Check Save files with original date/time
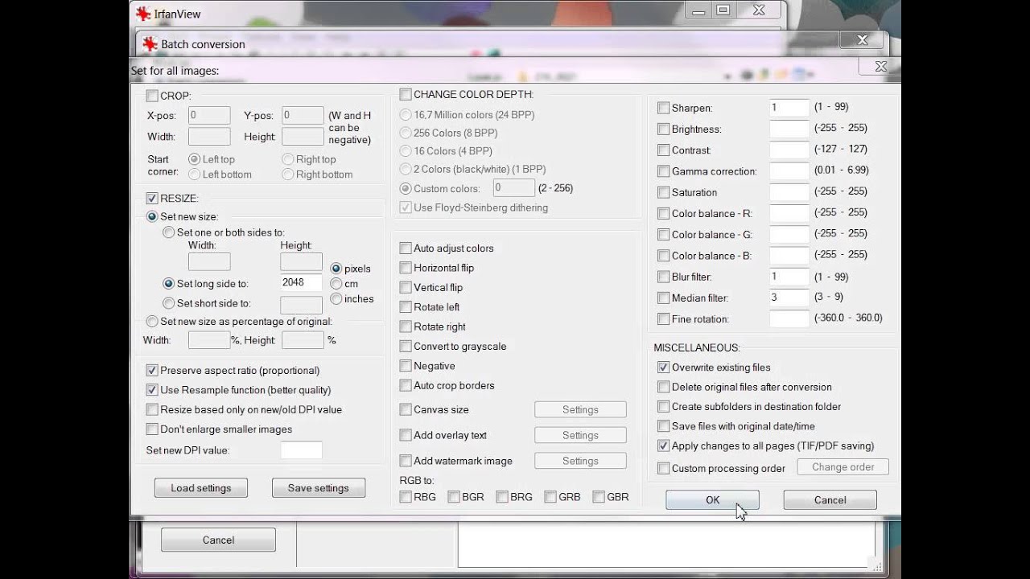This screenshot has height=579, width=1030. click(663, 426)
